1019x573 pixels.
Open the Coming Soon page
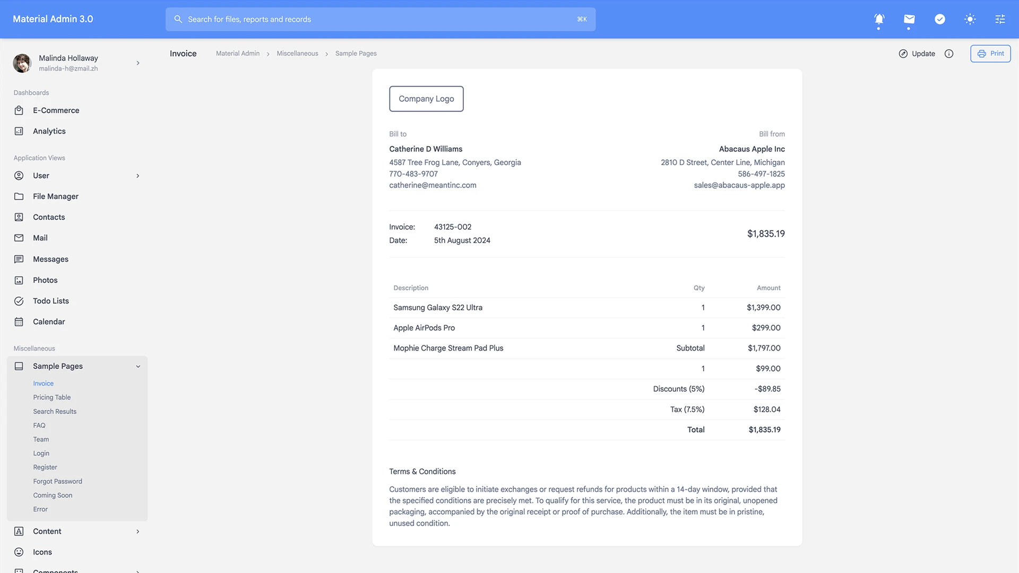tap(53, 495)
